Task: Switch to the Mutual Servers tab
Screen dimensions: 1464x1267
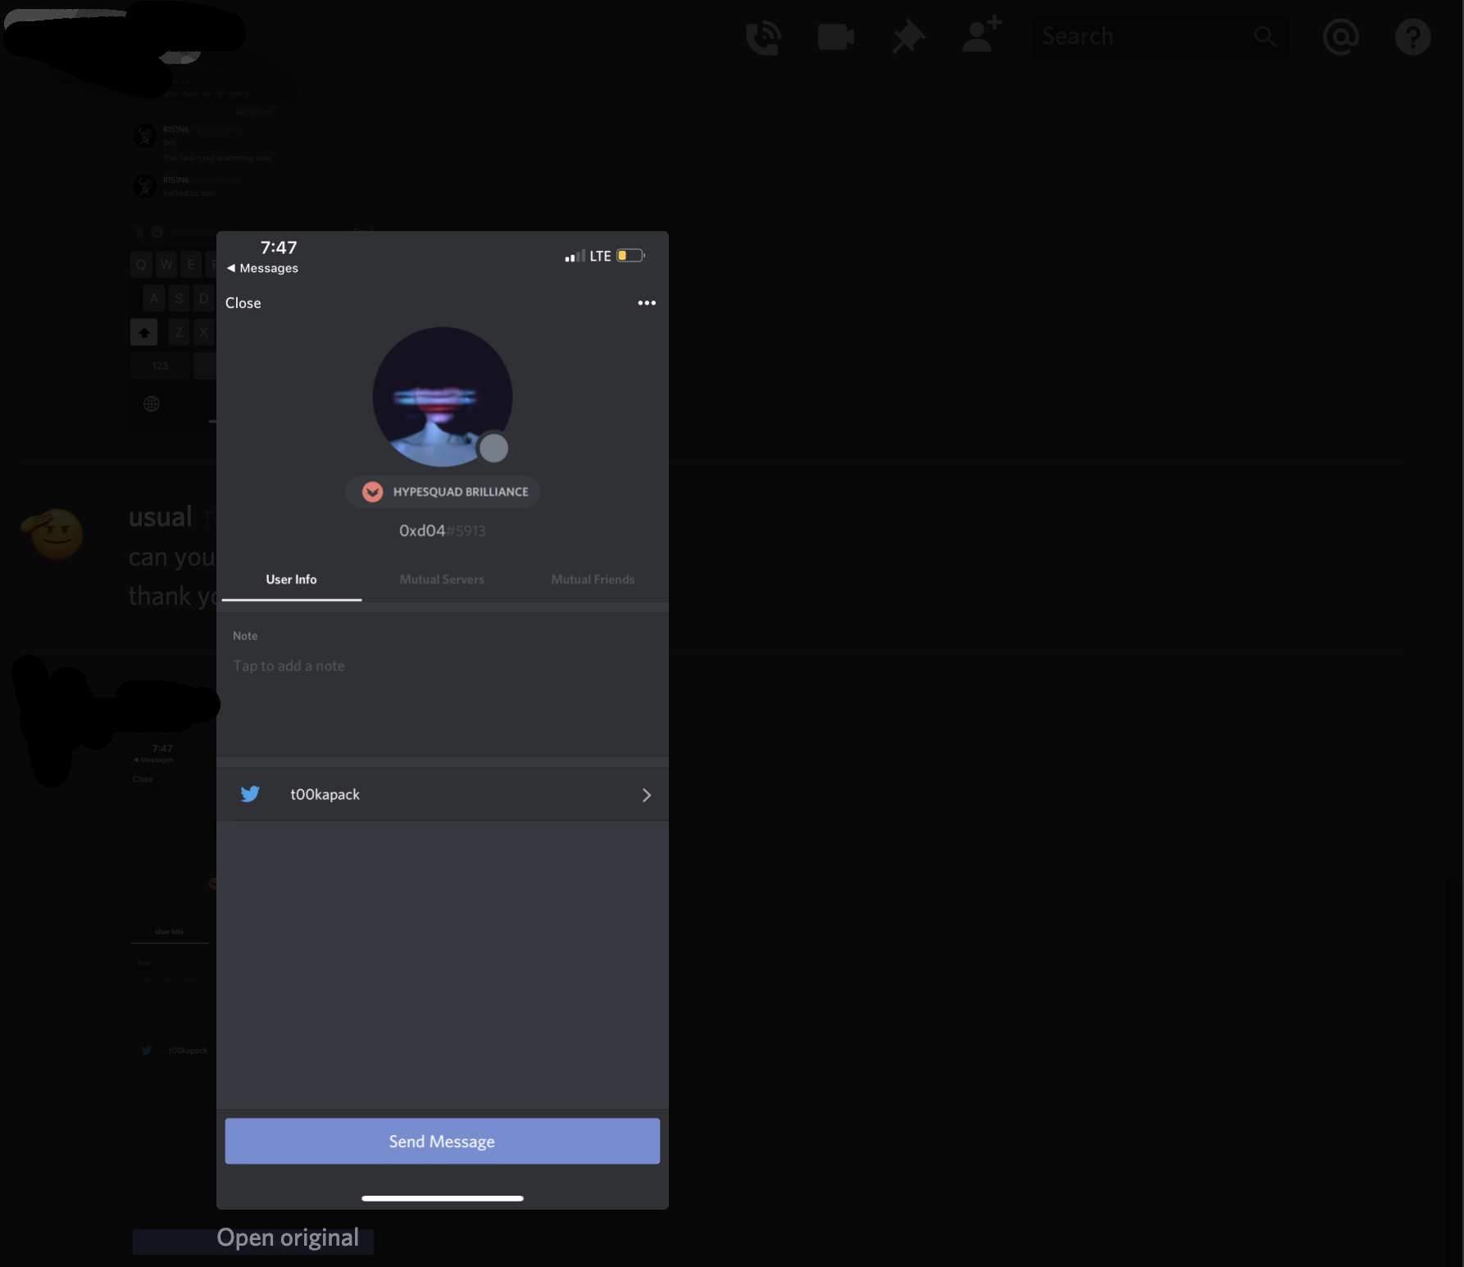Action: 442,579
